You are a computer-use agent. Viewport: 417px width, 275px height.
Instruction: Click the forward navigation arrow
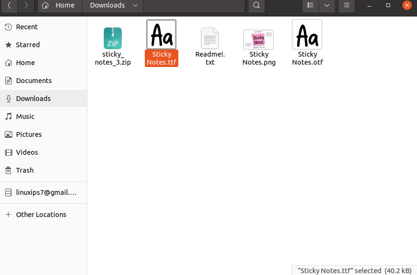26,6
